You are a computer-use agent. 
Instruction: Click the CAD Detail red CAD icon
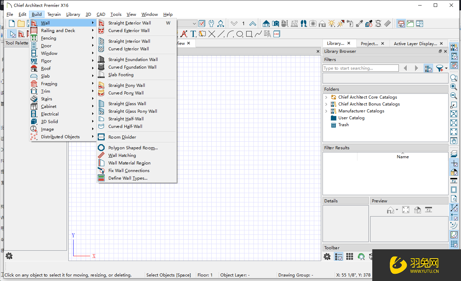coord(276,34)
